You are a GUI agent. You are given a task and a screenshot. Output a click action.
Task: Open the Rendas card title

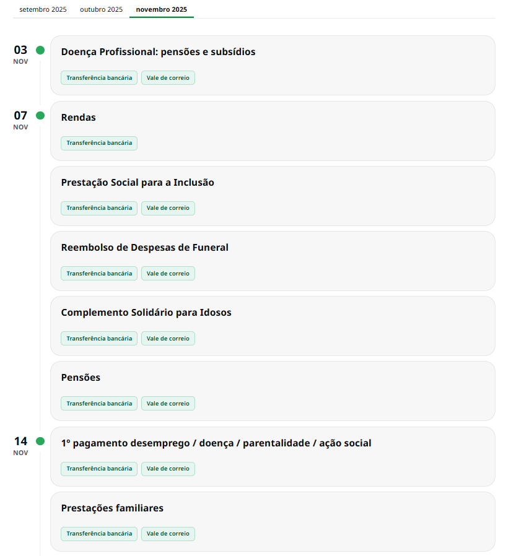pos(79,118)
